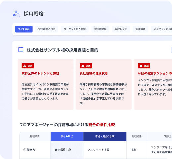
Task: Click the フロアマネージャー competitor comparison heading
Action: [x=67, y=125]
